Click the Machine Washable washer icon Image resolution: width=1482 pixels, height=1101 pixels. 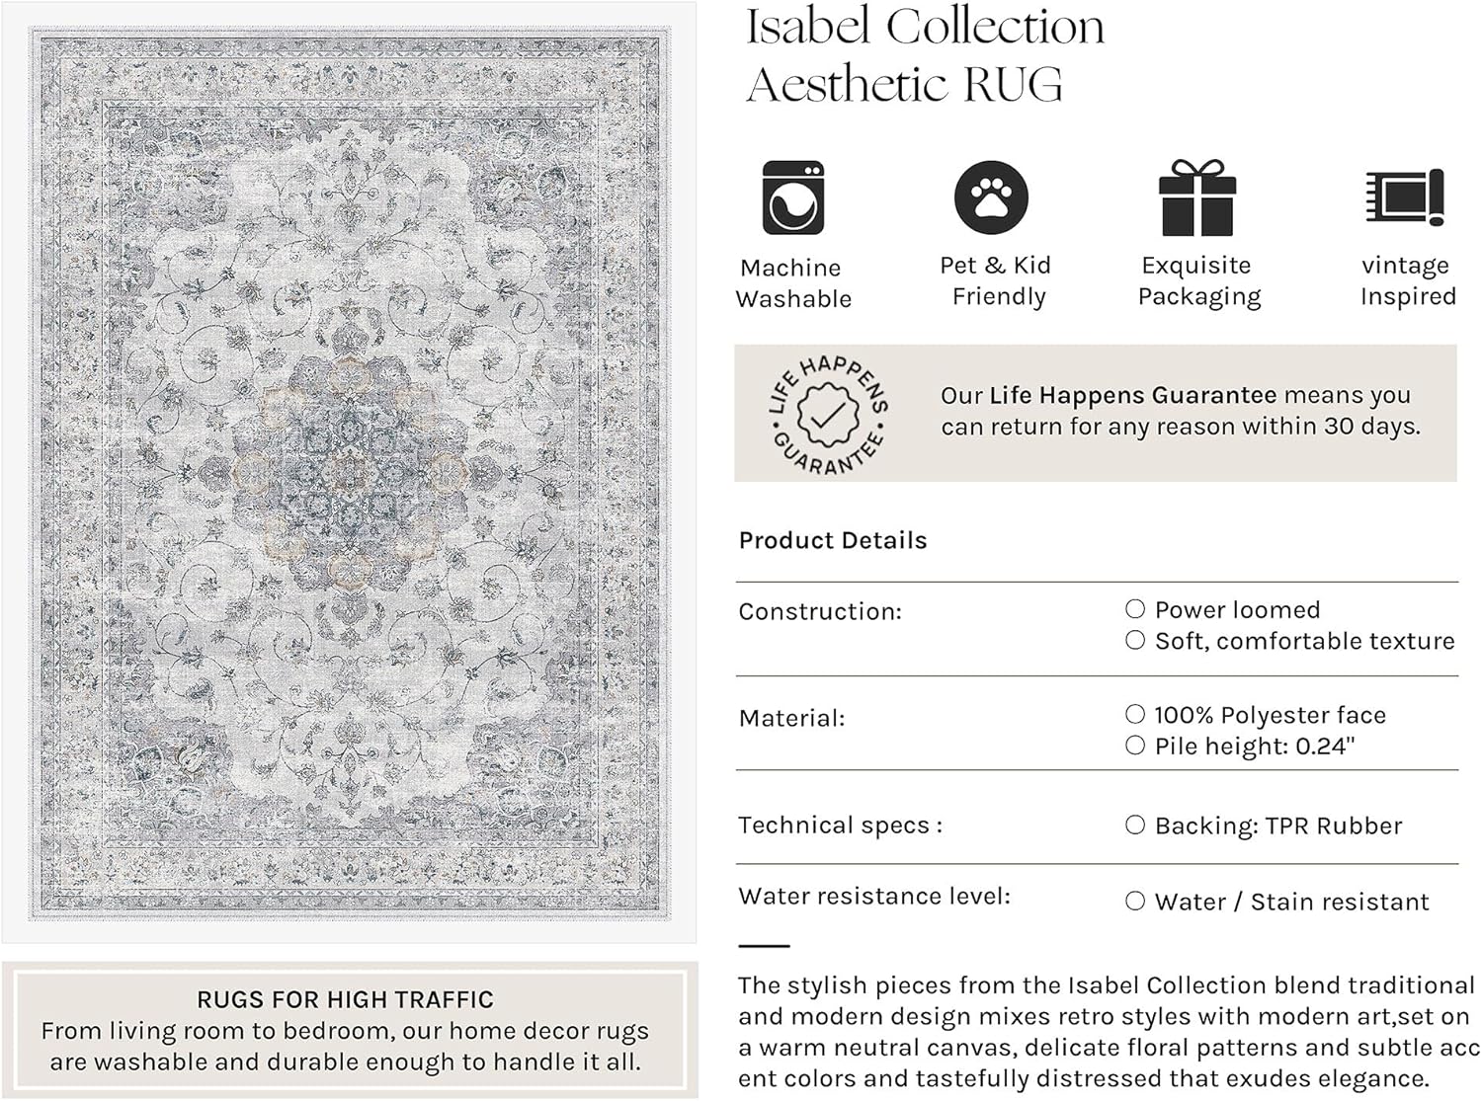[x=792, y=198]
